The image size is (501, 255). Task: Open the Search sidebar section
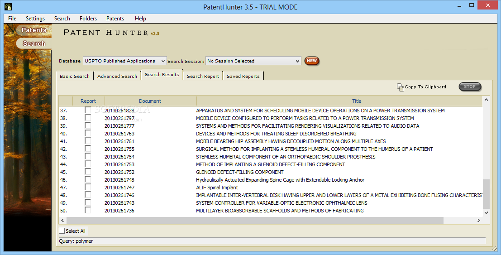pyautogui.click(x=34, y=43)
